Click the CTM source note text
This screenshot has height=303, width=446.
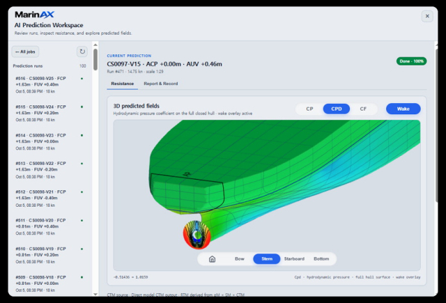pyautogui.click(x=176, y=295)
